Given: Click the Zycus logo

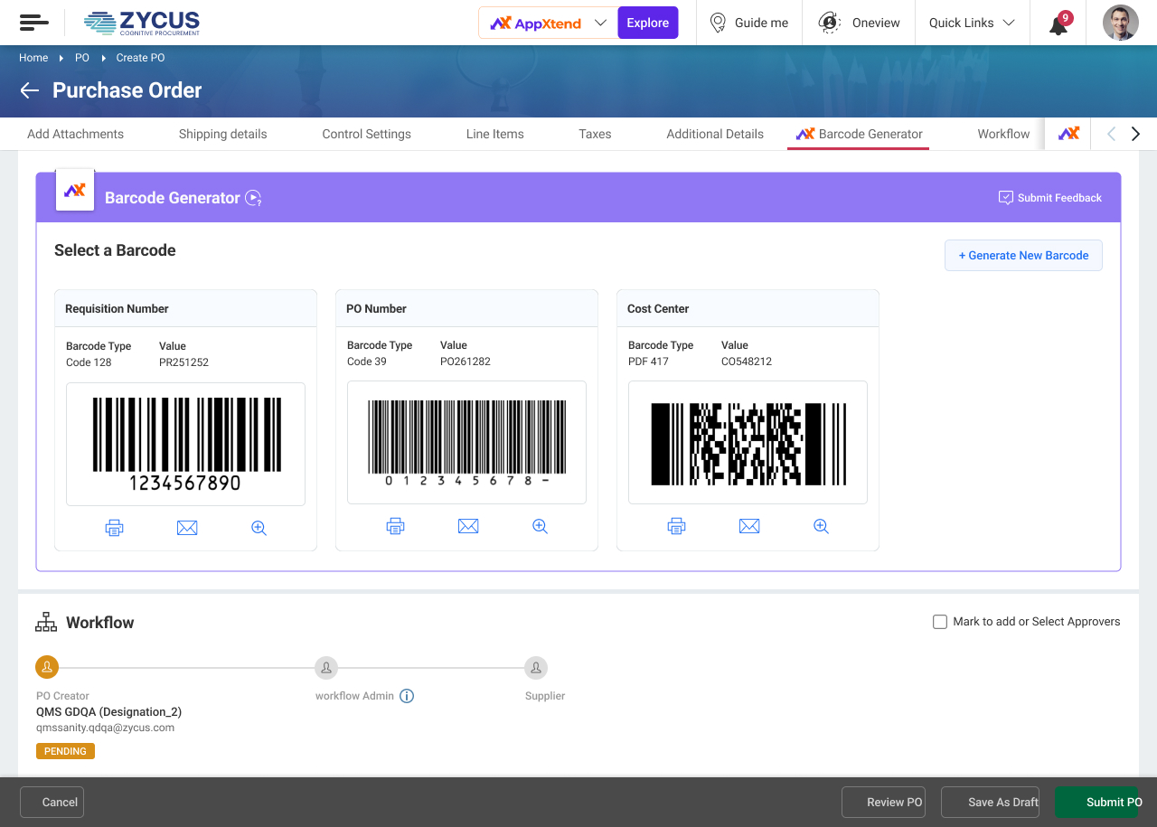Looking at the screenshot, I should (x=142, y=23).
